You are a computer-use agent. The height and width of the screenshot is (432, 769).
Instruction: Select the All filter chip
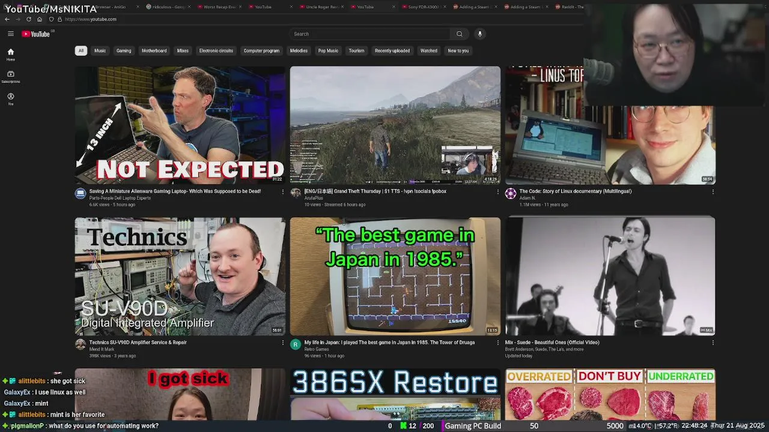point(81,50)
